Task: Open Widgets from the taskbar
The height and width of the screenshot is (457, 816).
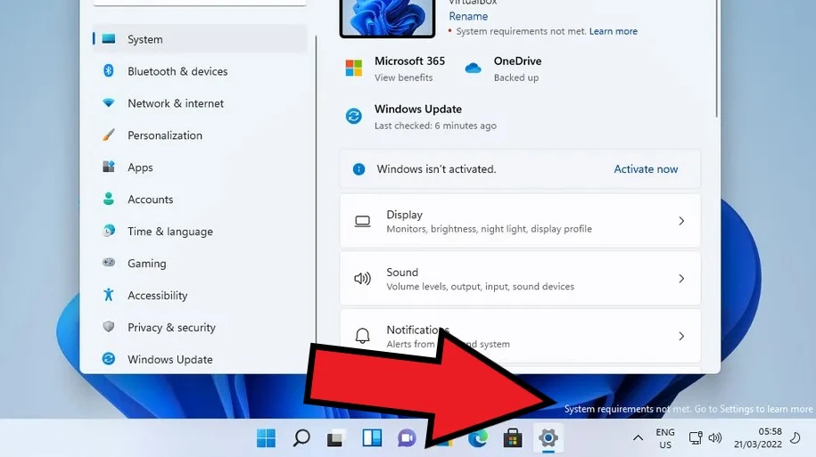Action: coord(372,438)
